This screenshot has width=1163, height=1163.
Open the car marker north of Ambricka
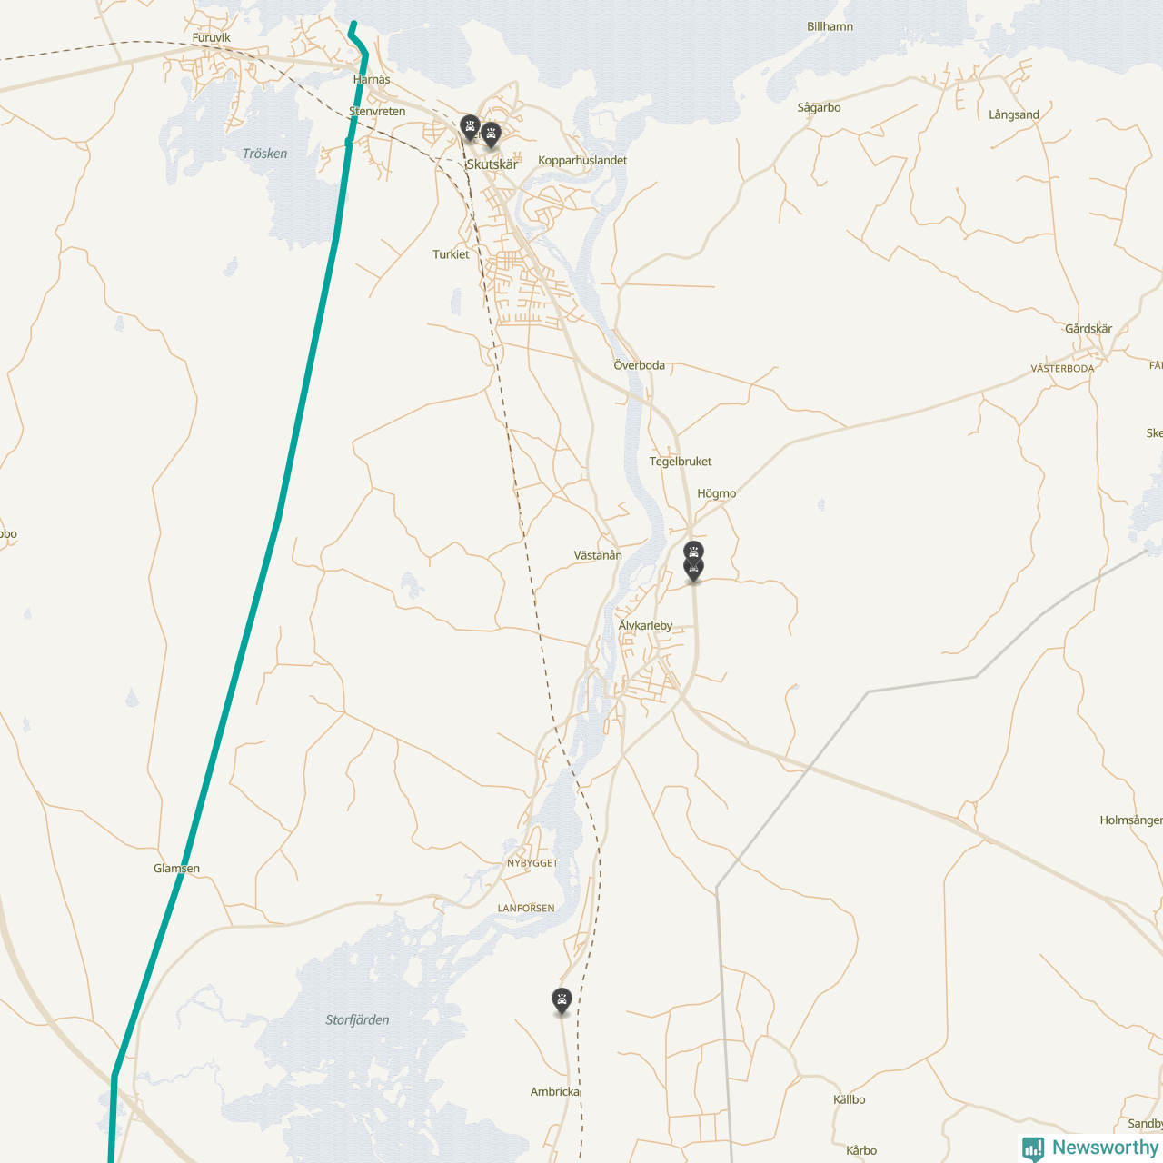point(562,1001)
